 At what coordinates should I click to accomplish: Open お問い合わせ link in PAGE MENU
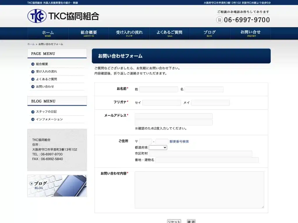(x=45, y=87)
